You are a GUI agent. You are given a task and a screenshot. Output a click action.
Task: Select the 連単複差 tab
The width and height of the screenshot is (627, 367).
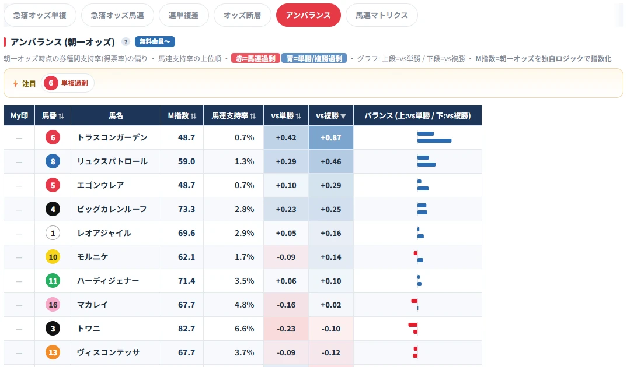pyautogui.click(x=183, y=15)
